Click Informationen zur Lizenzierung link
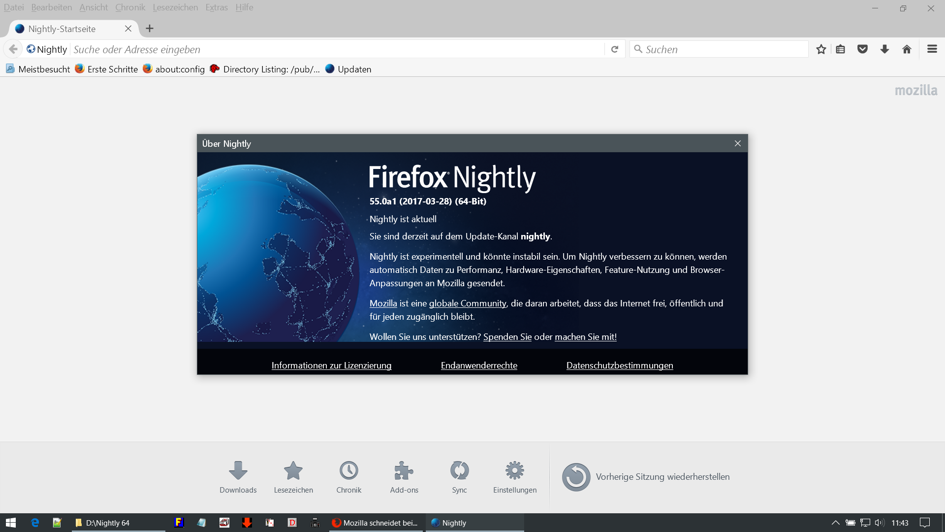Screen dimensions: 945x532 pos(331,366)
